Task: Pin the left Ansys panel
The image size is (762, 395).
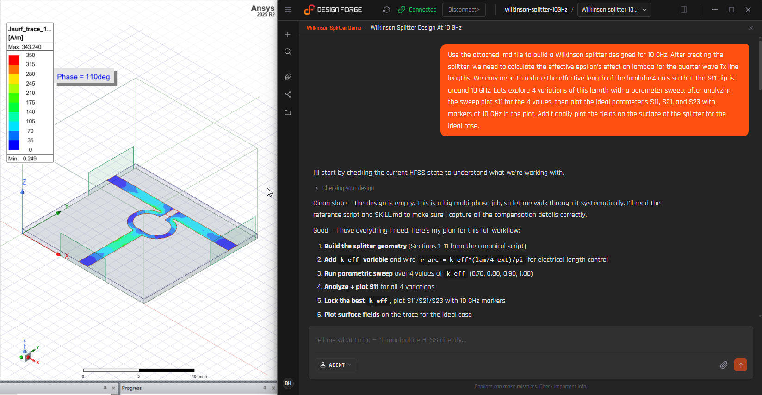Action: pos(105,388)
